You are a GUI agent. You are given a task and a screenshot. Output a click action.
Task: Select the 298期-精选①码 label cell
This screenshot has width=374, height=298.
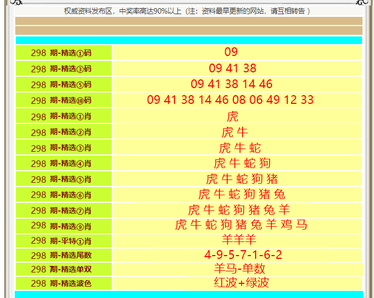64,53
